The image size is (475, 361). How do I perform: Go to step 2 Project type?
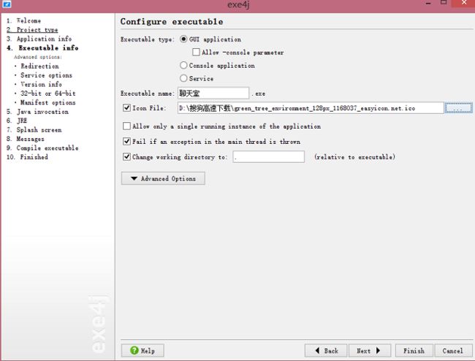pyautogui.click(x=32, y=30)
